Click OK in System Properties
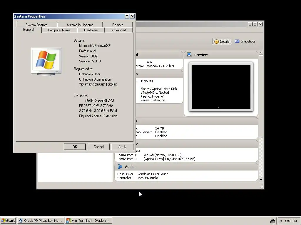The height and width of the screenshot is (225, 301). pos(75,147)
